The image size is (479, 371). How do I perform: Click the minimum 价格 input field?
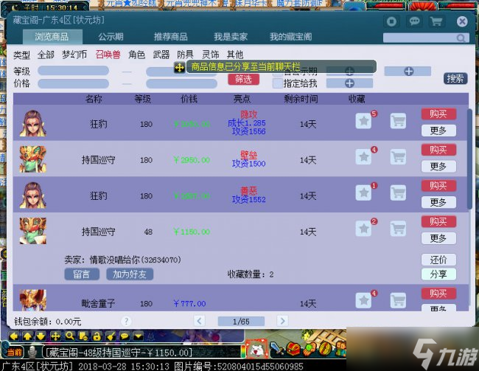[73, 83]
